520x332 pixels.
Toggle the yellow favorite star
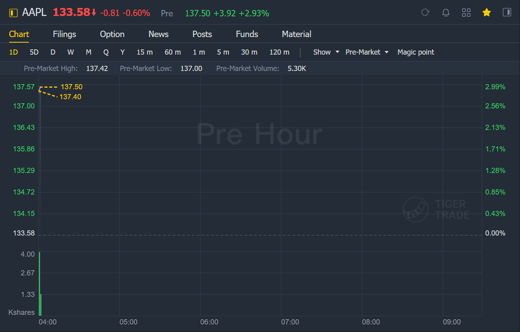486,12
